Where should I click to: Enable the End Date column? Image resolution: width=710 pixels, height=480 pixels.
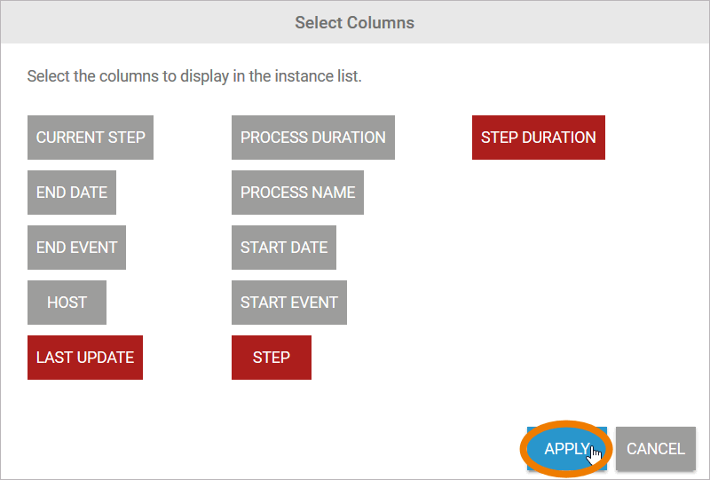coord(72,193)
